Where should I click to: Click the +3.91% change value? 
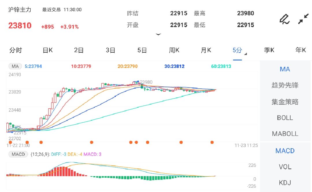70,27
